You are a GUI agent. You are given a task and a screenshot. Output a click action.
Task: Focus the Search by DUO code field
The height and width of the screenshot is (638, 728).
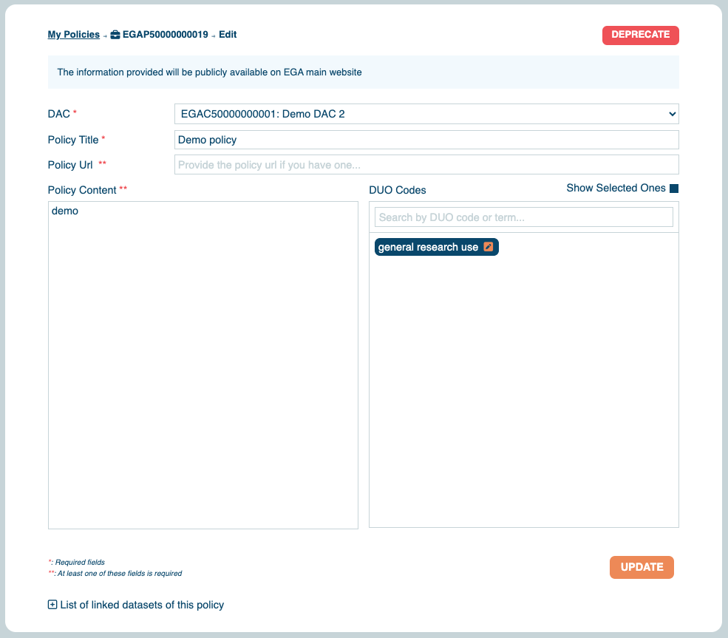click(523, 217)
